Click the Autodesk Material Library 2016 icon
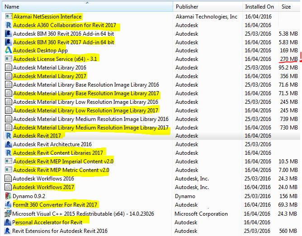This screenshot has width=302, height=236. click(x=9, y=67)
